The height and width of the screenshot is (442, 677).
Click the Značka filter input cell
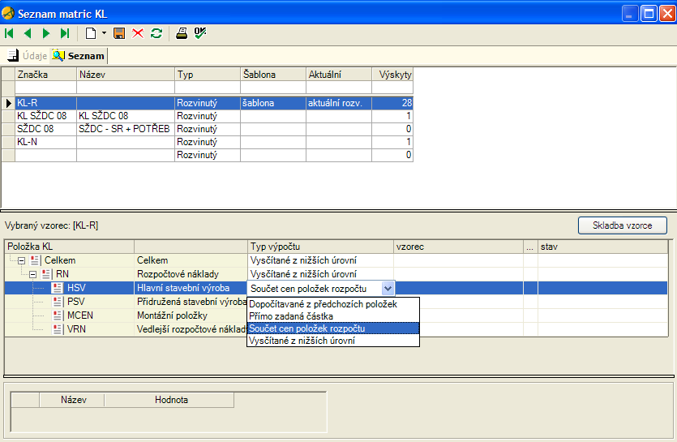[x=45, y=88]
